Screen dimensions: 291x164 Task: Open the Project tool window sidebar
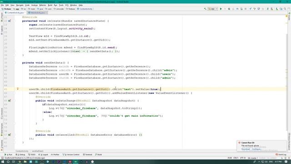tap(2, 17)
